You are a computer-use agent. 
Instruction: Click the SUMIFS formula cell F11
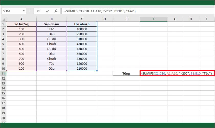(177, 73)
